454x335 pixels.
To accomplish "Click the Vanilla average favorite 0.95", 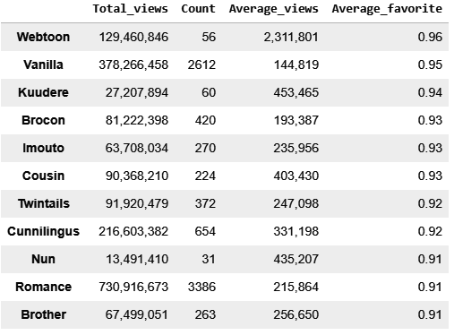I will click(x=430, y=65).
